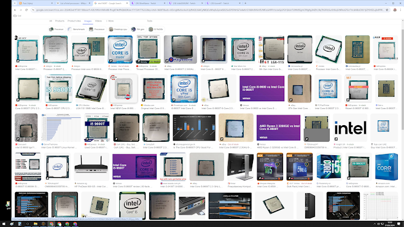Select the Product sites search tab
Screen dimensions: 404x227
pyautogui.click(x=74, y=21)
